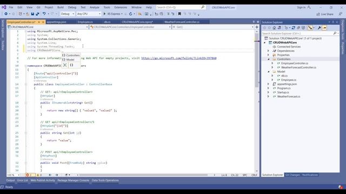
Task: Select Model in the IntelliSense list
Action: [x=71, y=60]
